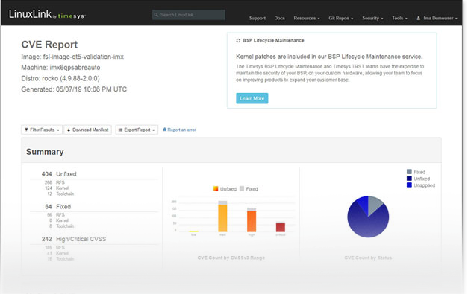The height and width of the screenshot is (294, 468).
Task: Click the 'CVE Count by Status' caption
Action: tap(368, 258)
